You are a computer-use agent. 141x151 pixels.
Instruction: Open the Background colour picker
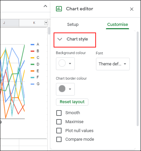tap(65, 64)
